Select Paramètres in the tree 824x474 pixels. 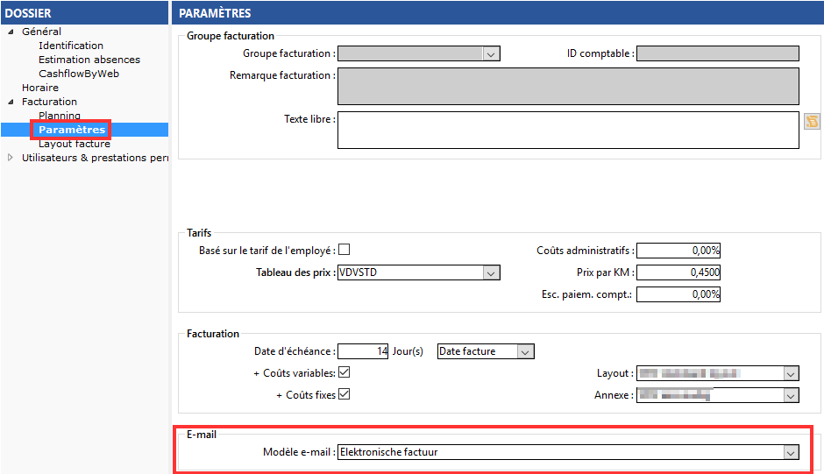pyautogui.click(x=72, y=130)
